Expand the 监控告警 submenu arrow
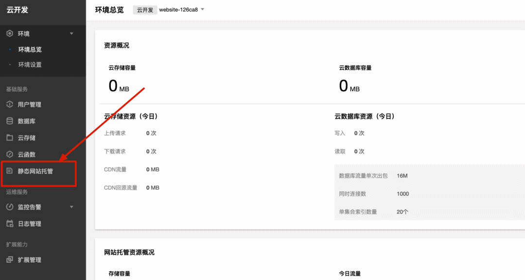Screen dimensions: 525x280 71,207
